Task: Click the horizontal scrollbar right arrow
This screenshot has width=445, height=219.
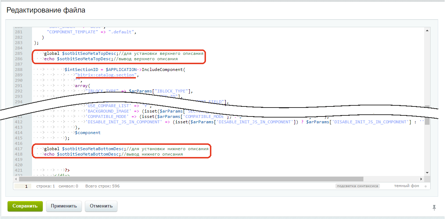Action: [421, 179]
